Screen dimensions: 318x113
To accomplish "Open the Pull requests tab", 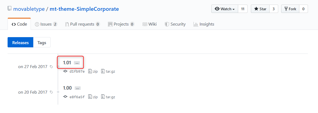I will (x=82, y=24).
